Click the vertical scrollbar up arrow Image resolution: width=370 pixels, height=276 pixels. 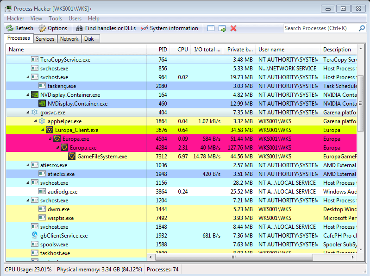click(361, 48)
